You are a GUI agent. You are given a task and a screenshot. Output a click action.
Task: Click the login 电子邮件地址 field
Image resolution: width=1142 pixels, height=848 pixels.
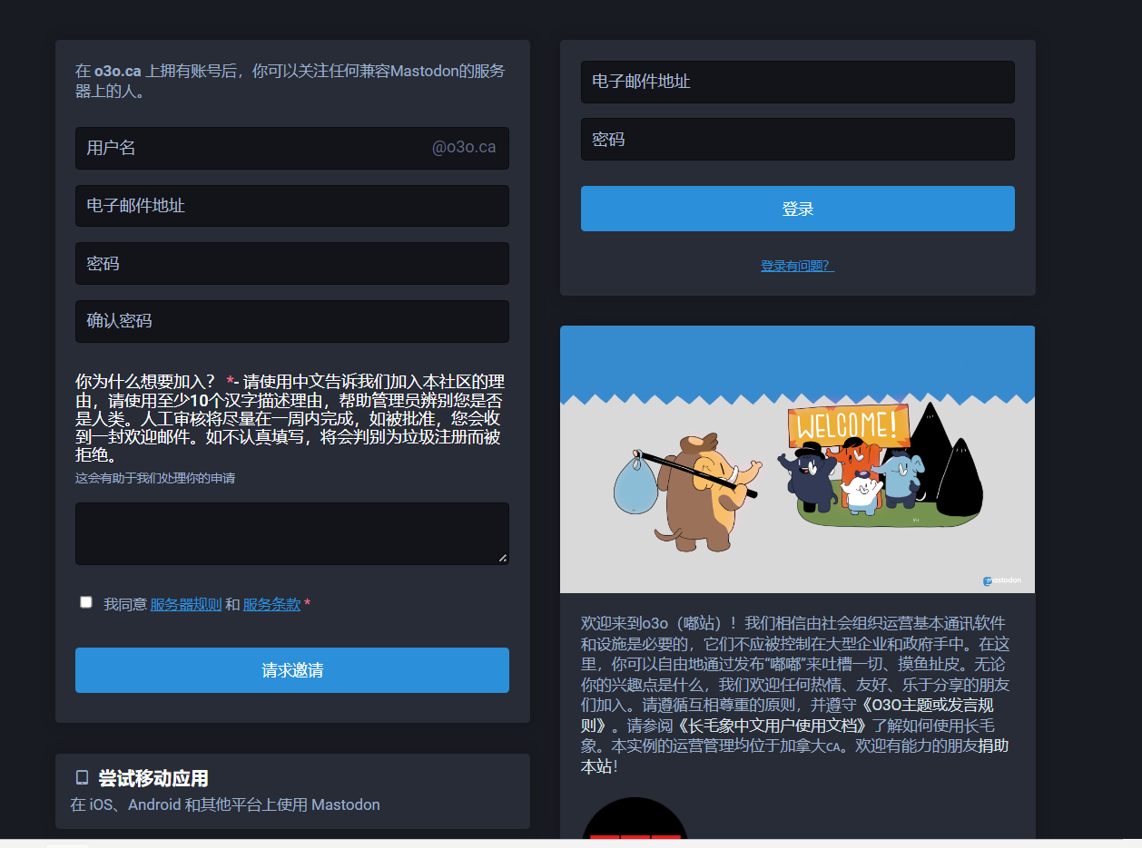pyautogui.click(x=797, y=82)
